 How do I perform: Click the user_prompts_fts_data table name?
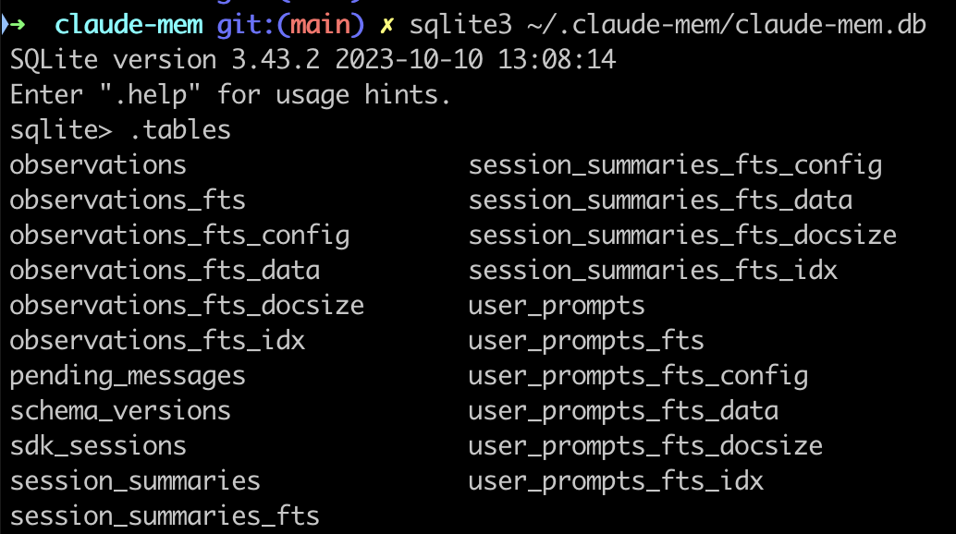point(623,410)
